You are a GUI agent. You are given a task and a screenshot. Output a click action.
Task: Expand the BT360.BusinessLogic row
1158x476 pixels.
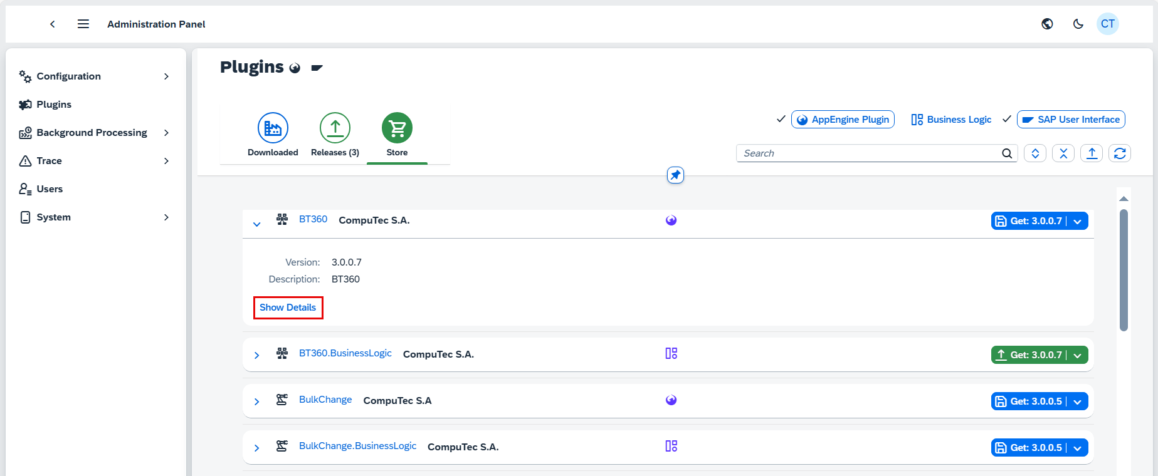click(x=256, y=355)
